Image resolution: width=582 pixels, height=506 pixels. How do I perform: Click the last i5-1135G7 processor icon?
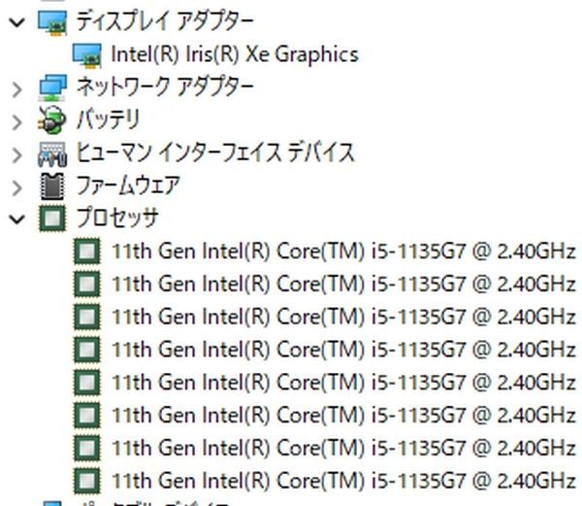87,481
